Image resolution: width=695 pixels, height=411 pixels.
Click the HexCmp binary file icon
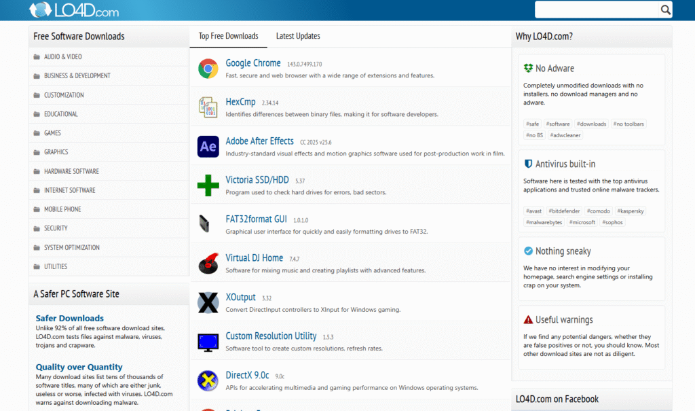tap(208, 107)
